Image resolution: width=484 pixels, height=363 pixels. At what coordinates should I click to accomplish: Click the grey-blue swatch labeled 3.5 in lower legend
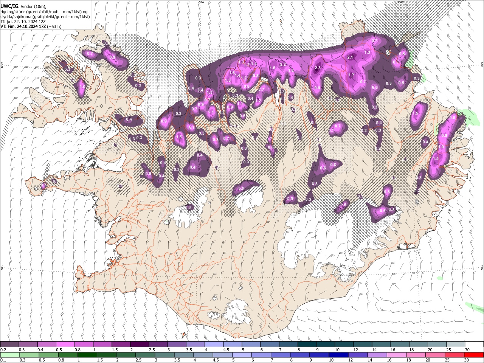(184, 355)
